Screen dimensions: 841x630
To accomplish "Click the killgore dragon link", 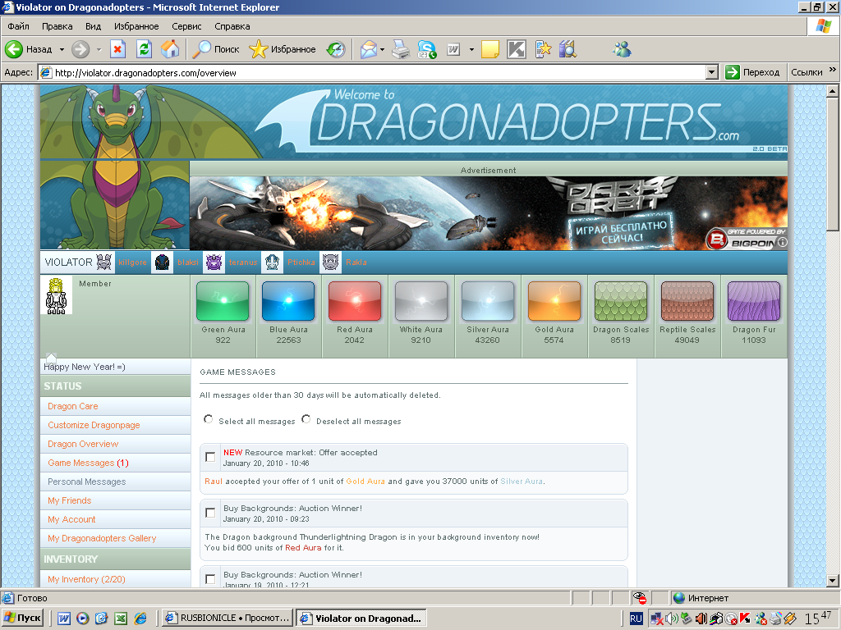I will (132, 262).
